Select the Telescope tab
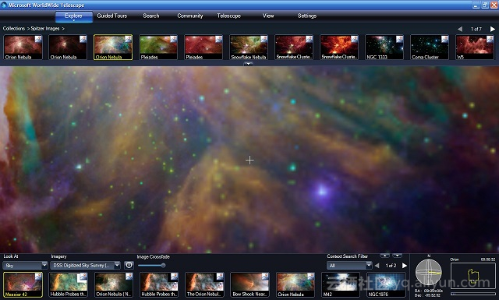The height and width of the screenshot is (300, 499). [x=228, y=16]
